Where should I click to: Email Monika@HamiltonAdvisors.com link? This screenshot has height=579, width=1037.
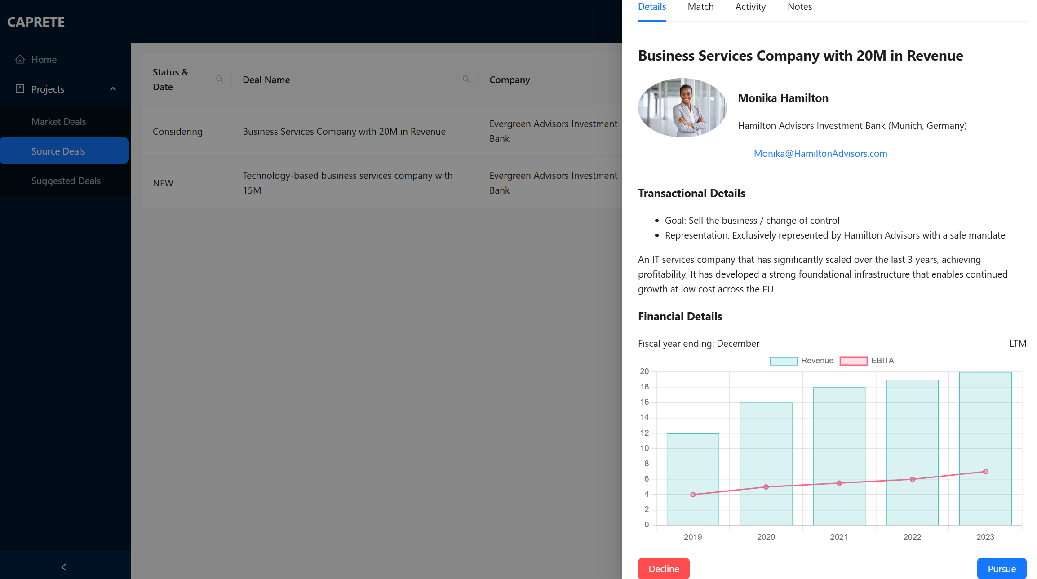coord(820,154)
